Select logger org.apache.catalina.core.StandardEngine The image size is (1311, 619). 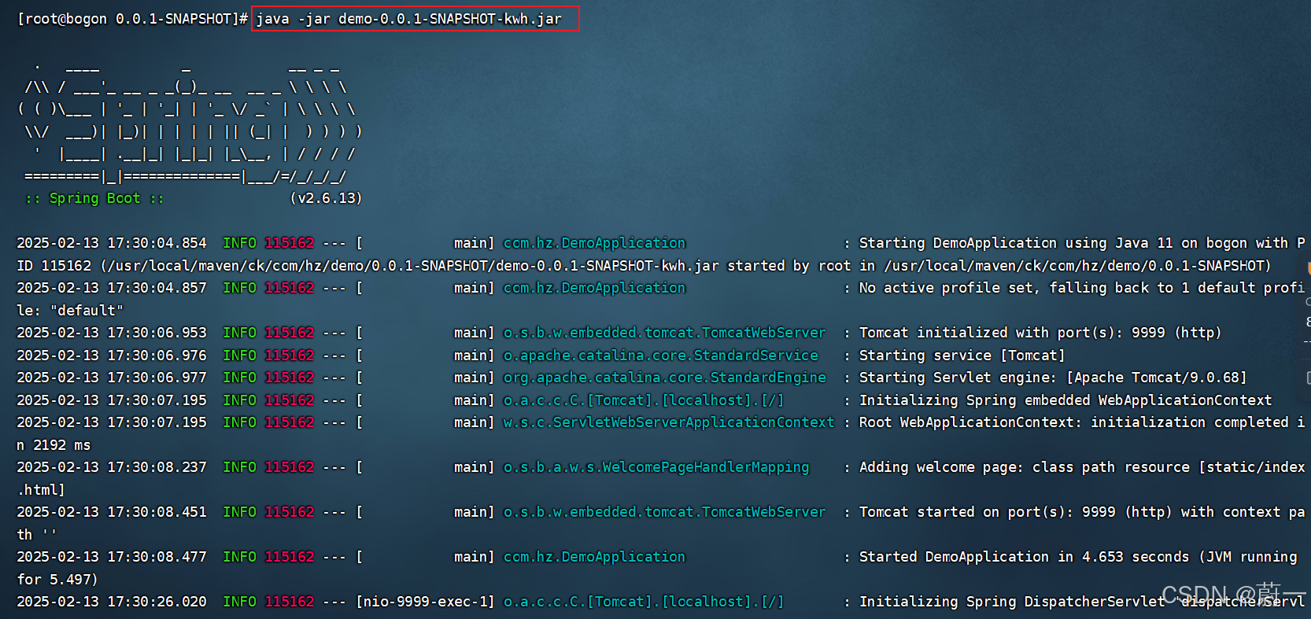point(665,378)
